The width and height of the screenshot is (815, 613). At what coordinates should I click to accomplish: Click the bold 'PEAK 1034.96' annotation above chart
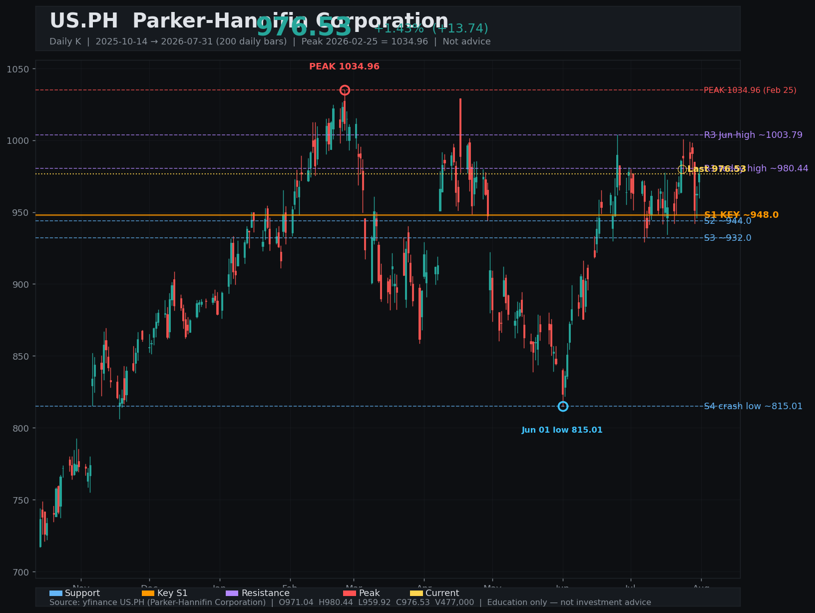pos(344,66)
